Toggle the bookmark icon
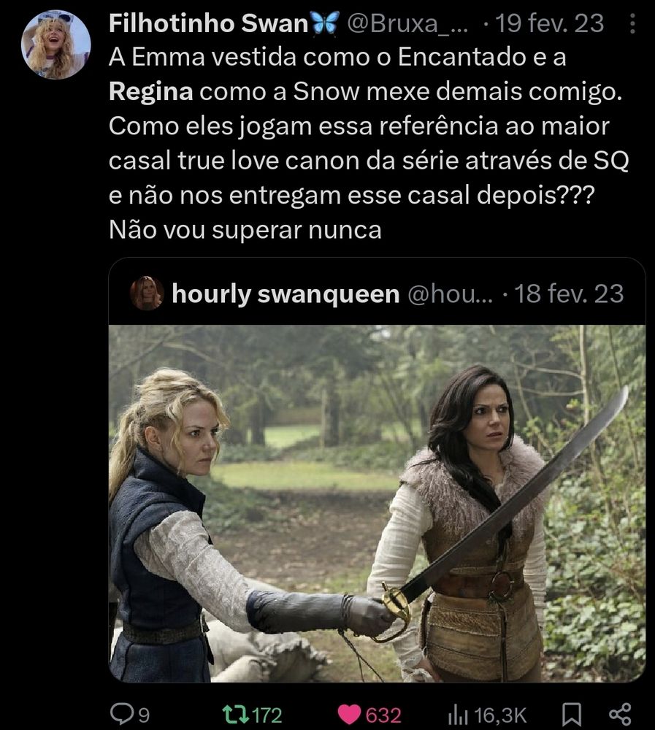This screenshot has width=655, height=730. coord(572,715)
